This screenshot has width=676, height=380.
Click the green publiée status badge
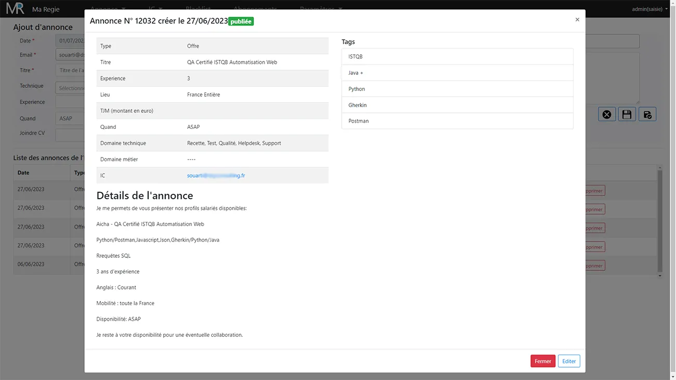point(241,21)
